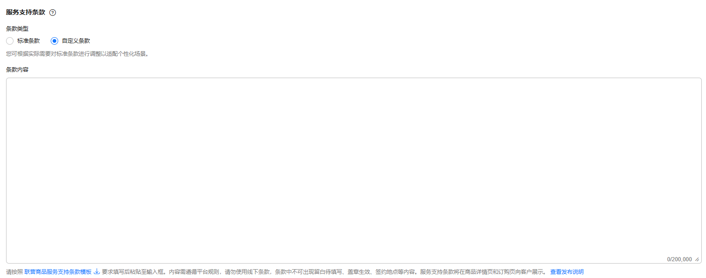
Task: Click the 条款内容 field label
Action: pos(17,70)
